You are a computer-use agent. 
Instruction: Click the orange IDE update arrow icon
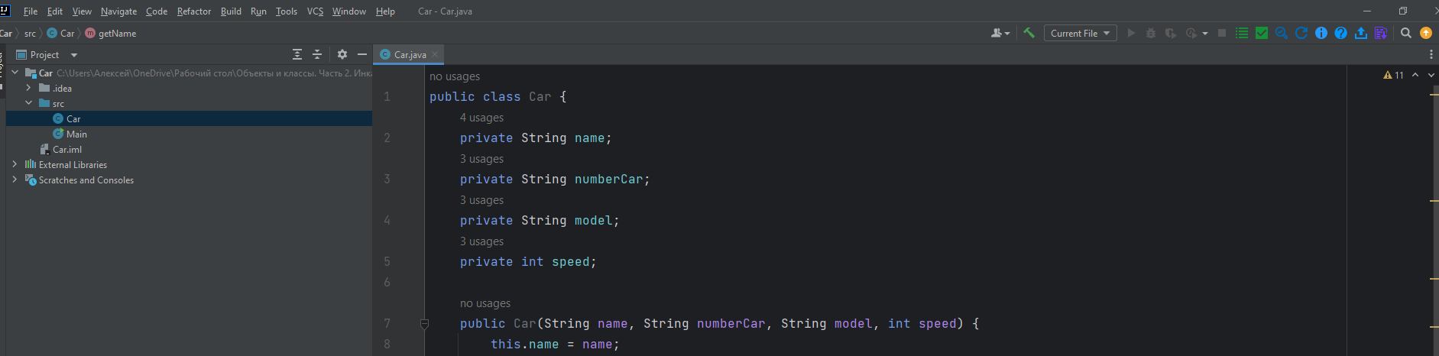1425,33
